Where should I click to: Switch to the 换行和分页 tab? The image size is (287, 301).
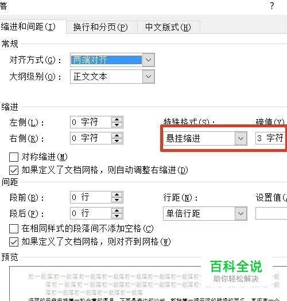click(x=102, y=27)
